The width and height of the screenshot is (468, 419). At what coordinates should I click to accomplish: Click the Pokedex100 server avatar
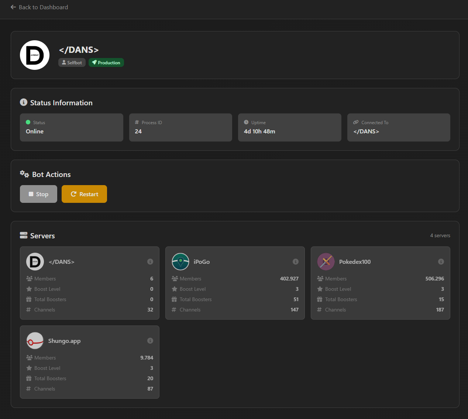(x=326, y=262)
